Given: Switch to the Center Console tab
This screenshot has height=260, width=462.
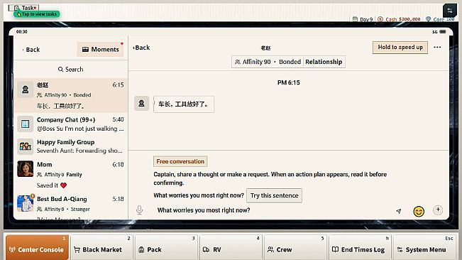Looking at the screenshot, I should (37, 247).
